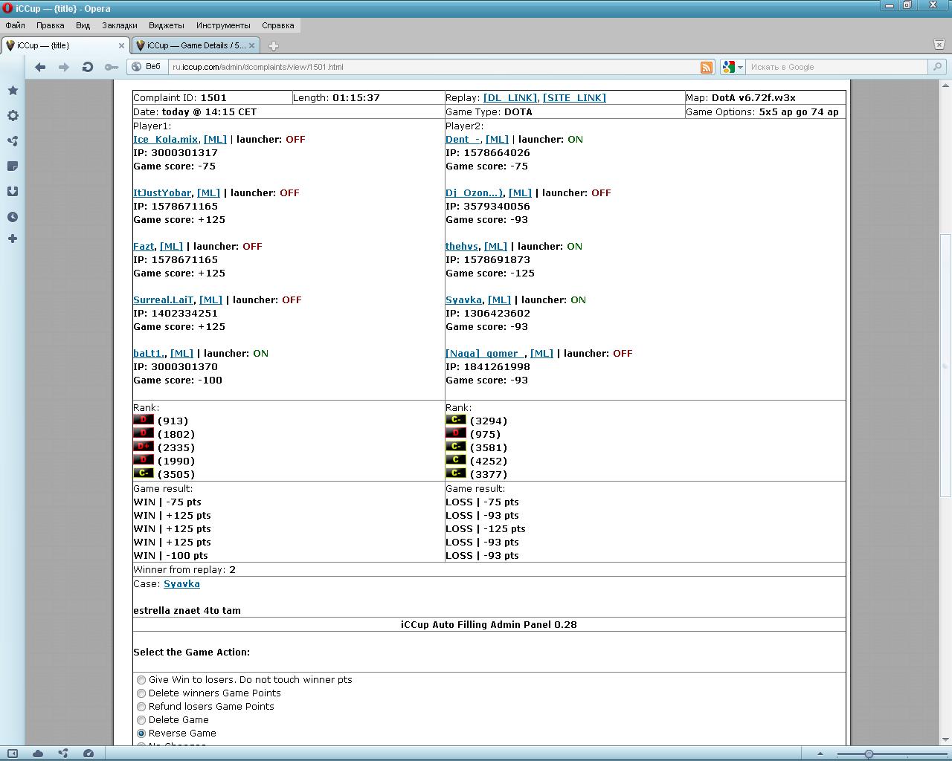Open the Правка menu
952x761 pixels.
tap(51, 25)
